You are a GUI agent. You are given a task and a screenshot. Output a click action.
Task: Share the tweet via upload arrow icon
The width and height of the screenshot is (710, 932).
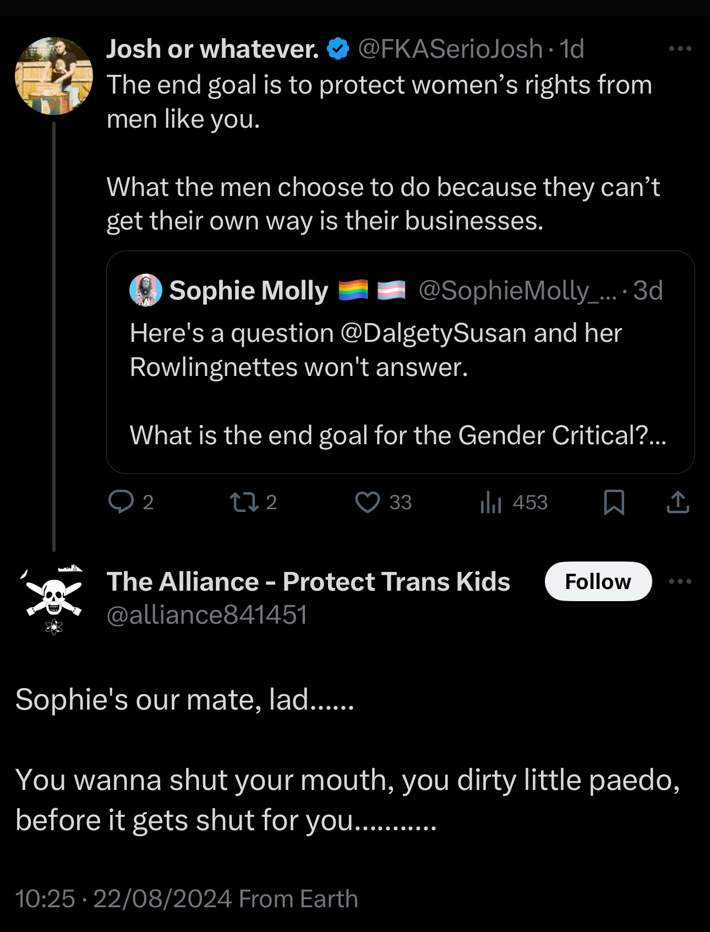[678, 502]
